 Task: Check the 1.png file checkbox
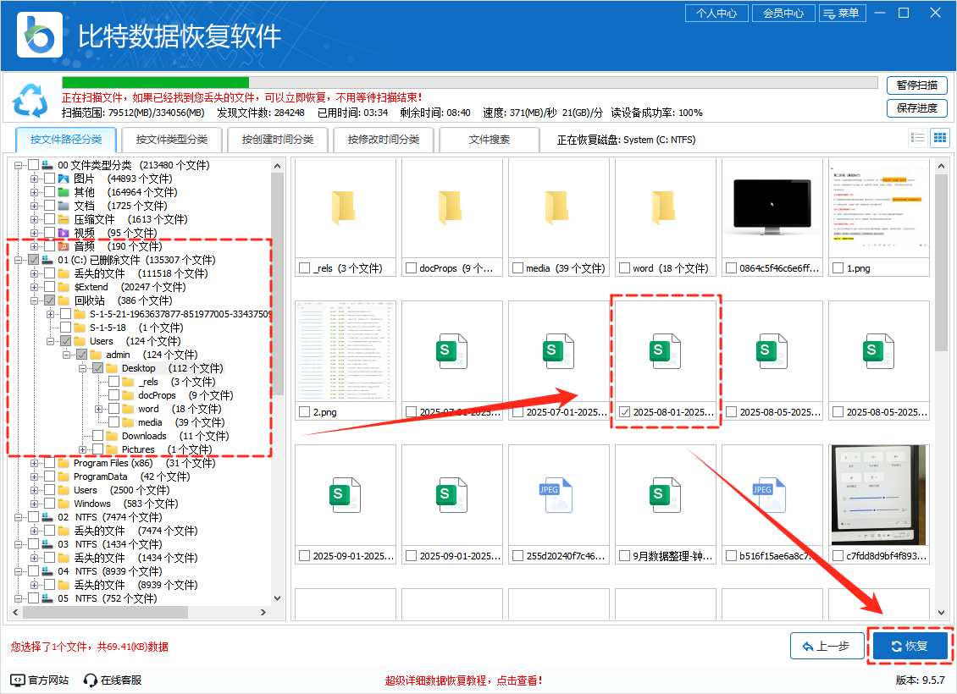[x=838, y=268]
